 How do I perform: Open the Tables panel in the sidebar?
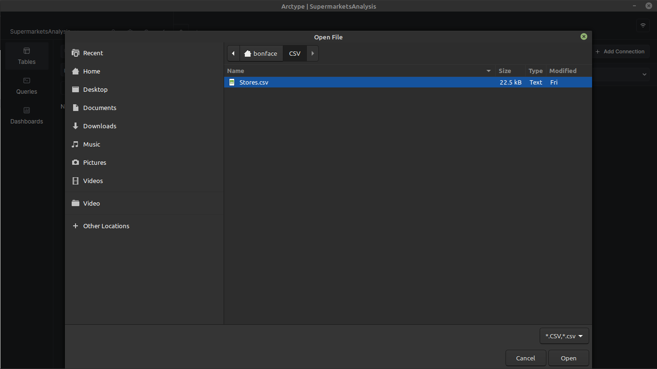pyautogui.click(x=26, y=56)
